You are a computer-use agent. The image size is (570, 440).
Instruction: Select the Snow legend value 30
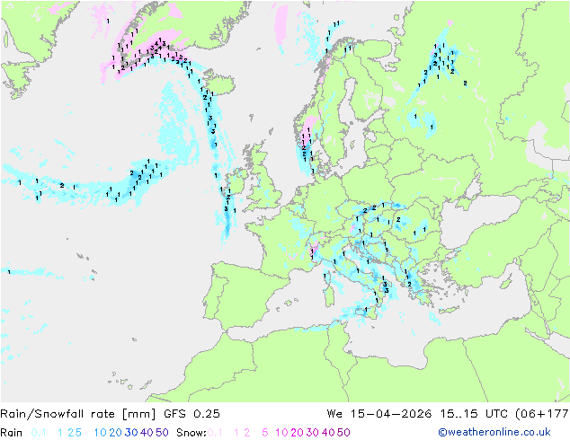tap(312, 433)
